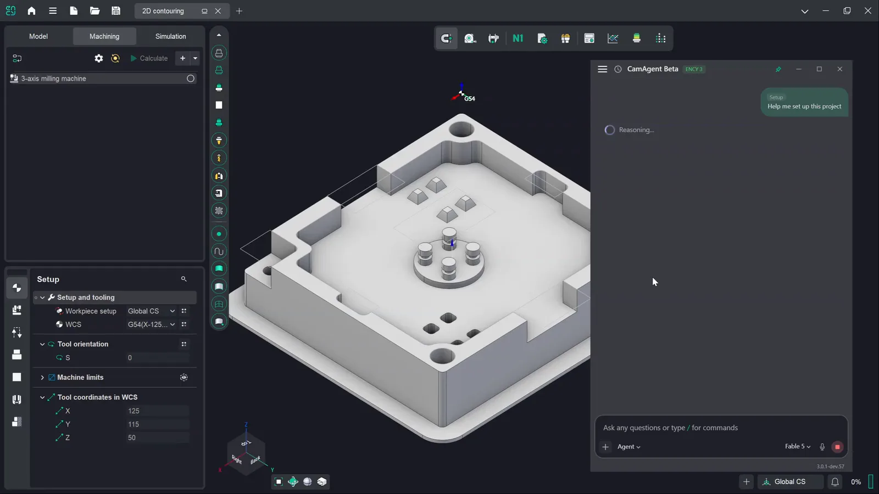879x494 pixels.
Task: Click the microphone icon in chat input
Action: coord(822,447)
